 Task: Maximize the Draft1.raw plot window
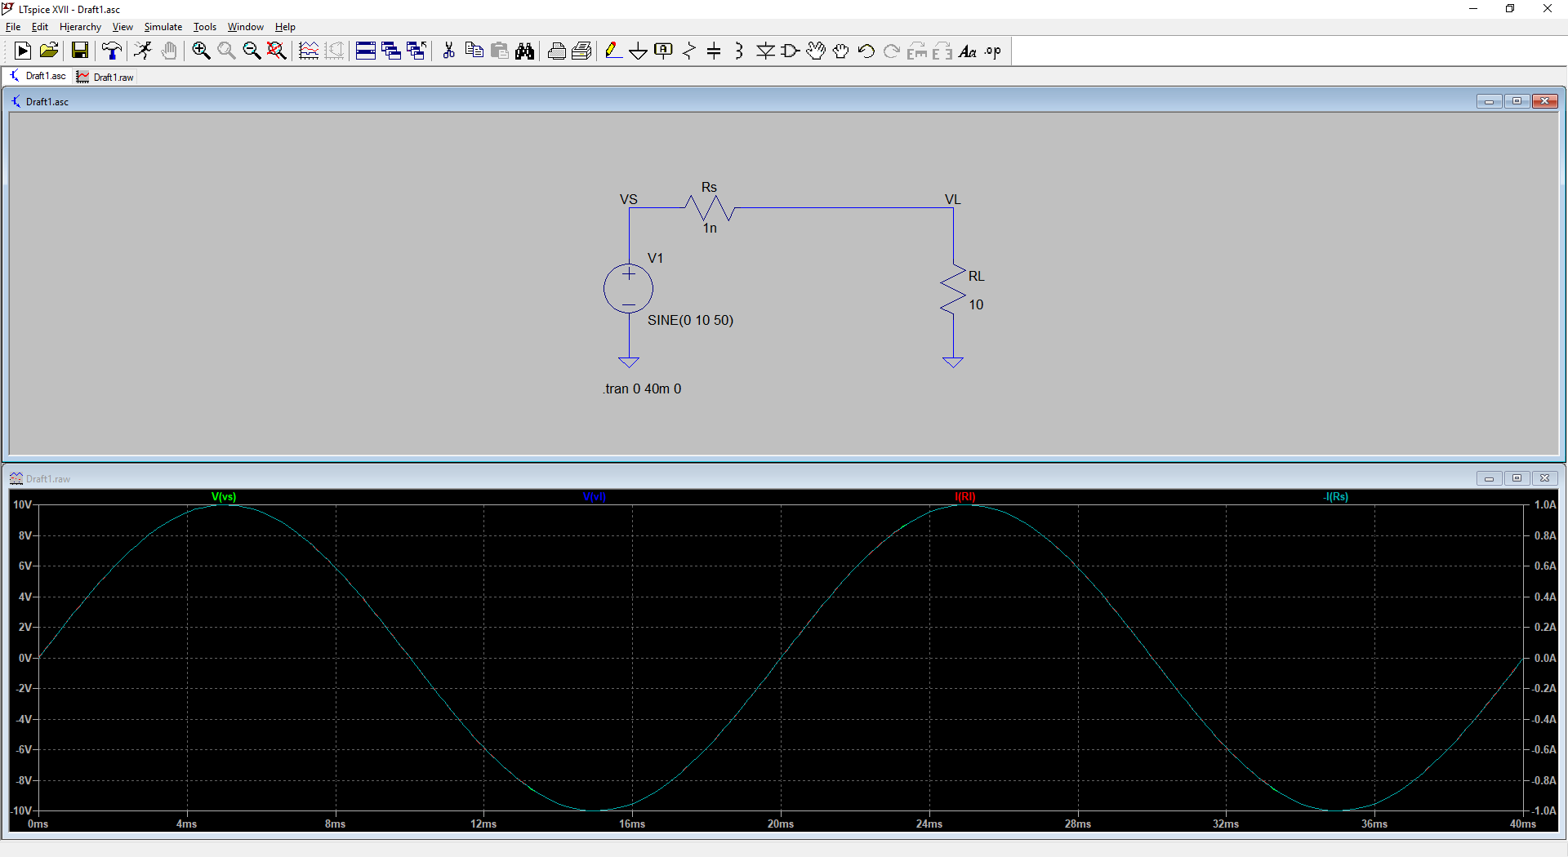[1517, 478]
